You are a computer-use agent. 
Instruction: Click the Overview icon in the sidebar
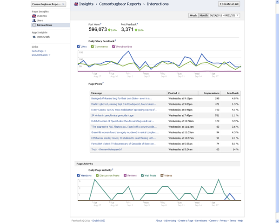34,16
